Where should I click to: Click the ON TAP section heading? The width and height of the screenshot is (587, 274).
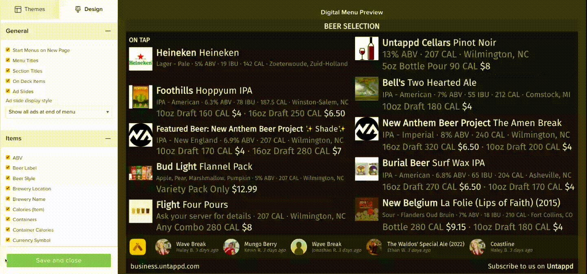pyautogui.click(x=139, y=40)
